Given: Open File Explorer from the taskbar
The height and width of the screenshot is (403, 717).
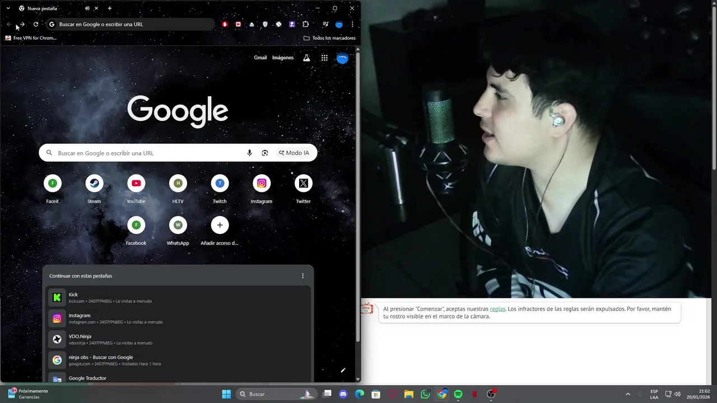Looking at the screenshot, I should 409,394.
